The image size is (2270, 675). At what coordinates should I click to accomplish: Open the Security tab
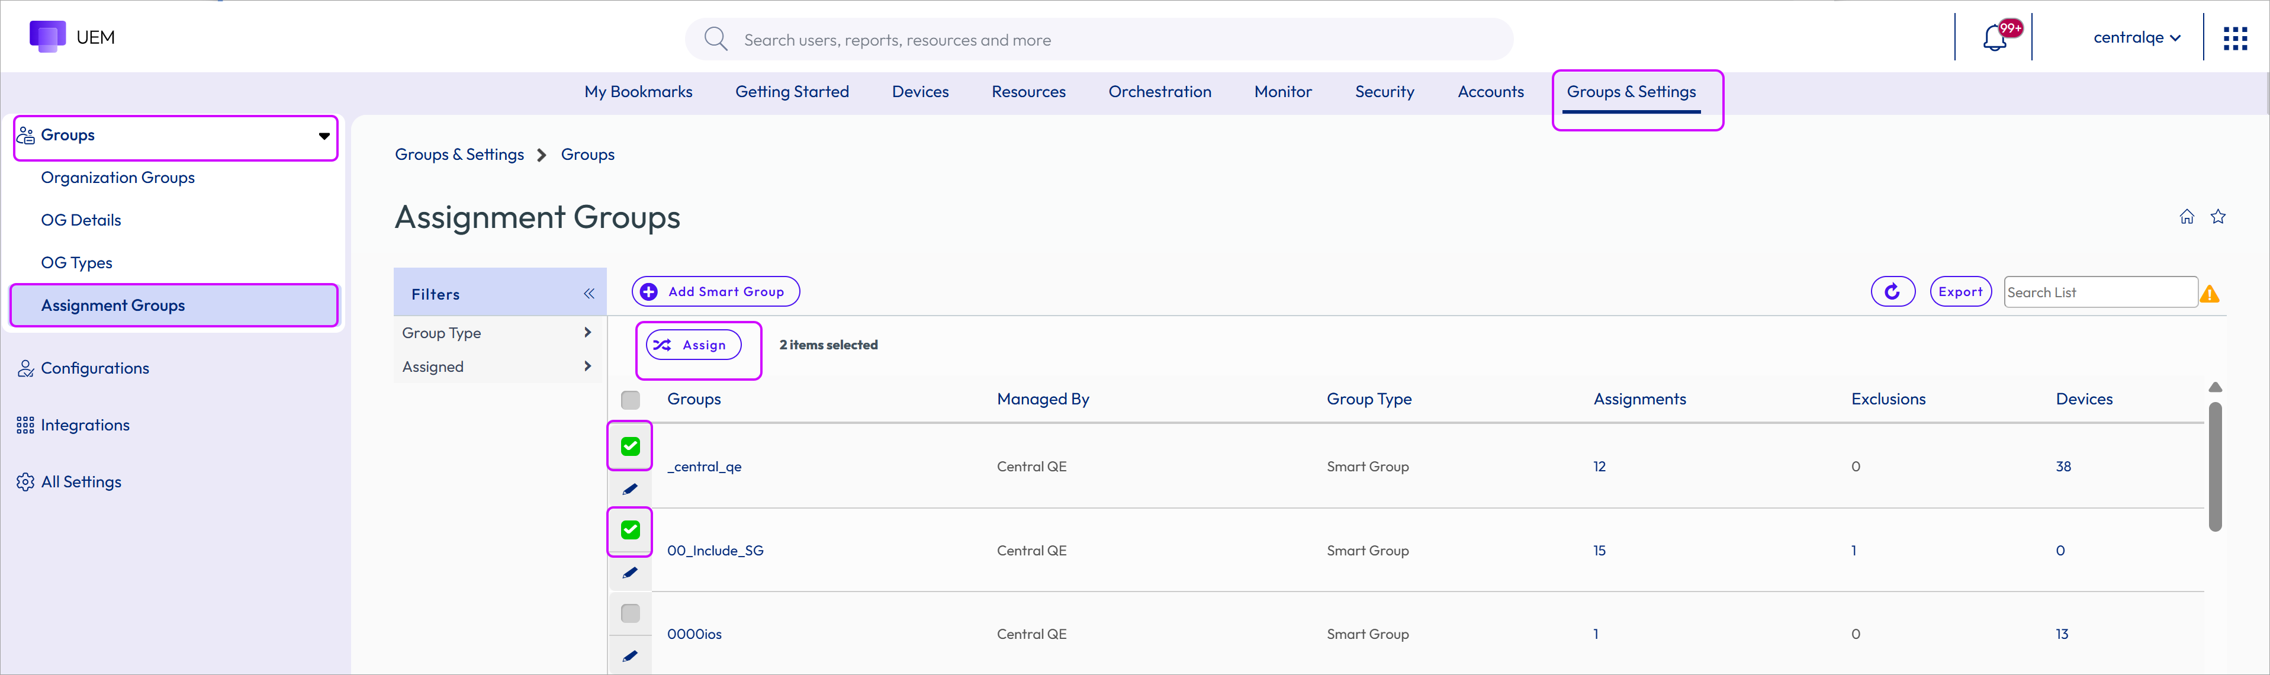pos(1384,92)
